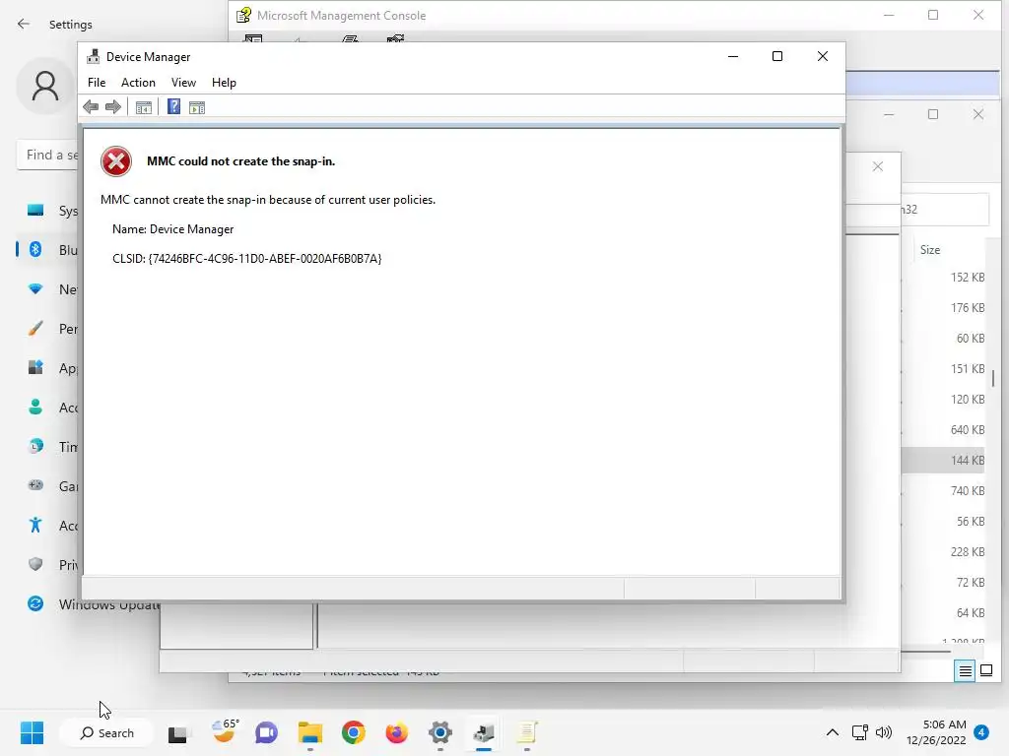Click the Size column header in File Explorer
Viewport: 1009px width, 756px height.
[930, 250]
